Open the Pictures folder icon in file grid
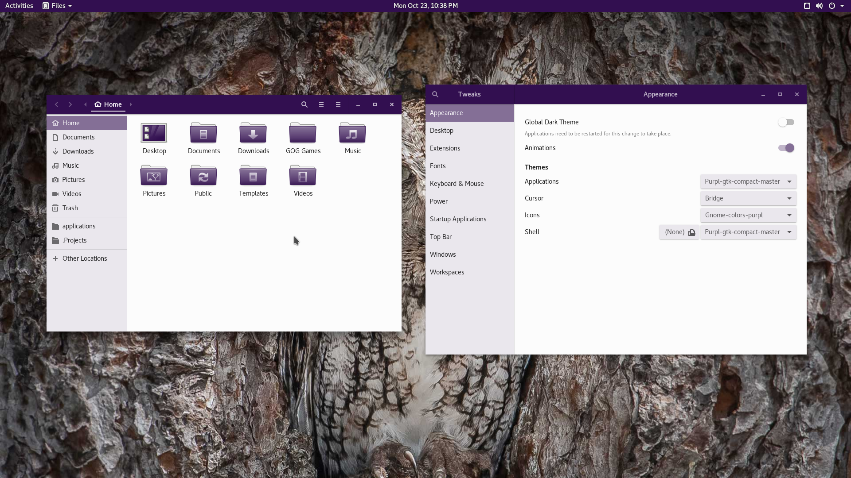This screenshot has height=478, width=851. pyautogui.click(x=154, y=175)
